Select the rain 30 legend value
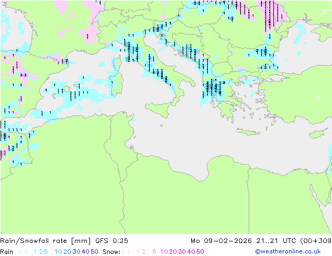The width and height of the screenshot is (332, 256). point(76,252)
